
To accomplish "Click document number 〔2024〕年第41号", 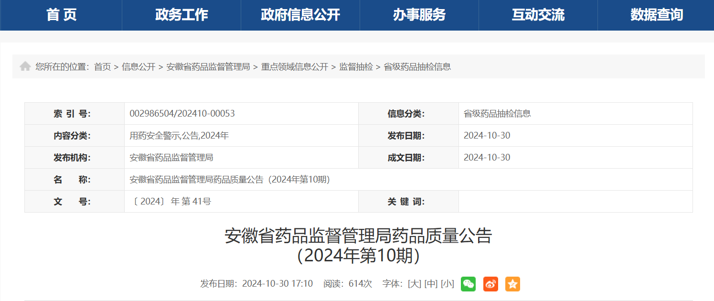I will click(171, 202).
